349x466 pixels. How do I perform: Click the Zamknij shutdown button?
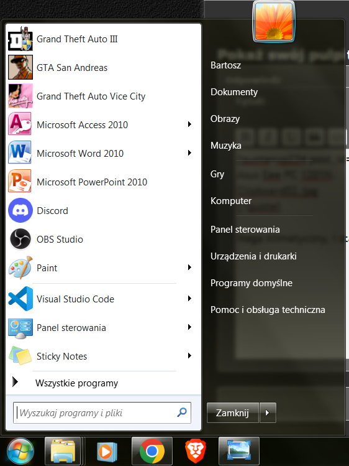point(233,412)
